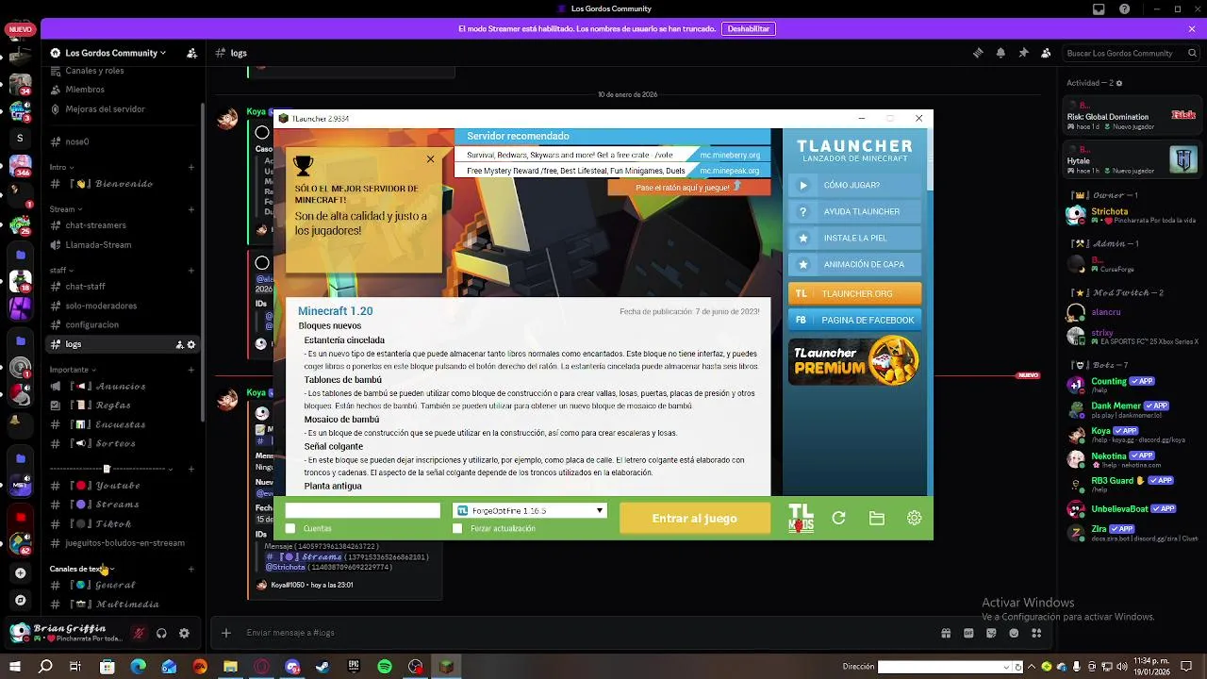Toggle deafen headphones in Discord
This screenshot has height=679, width=1207.
point(161,634)
